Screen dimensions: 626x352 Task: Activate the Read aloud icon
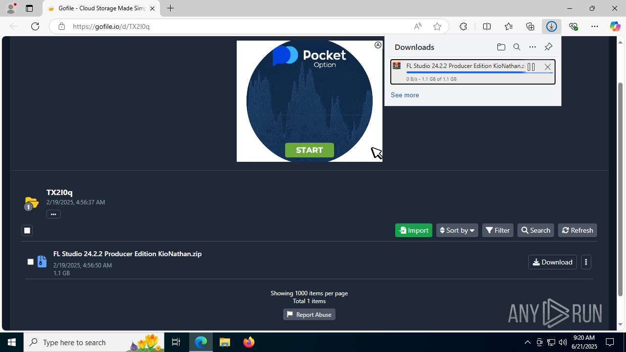point(418,26)
